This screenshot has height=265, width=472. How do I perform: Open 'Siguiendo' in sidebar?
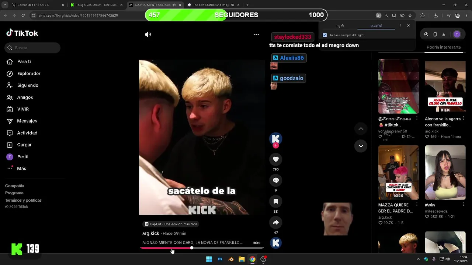coord(27,85)
